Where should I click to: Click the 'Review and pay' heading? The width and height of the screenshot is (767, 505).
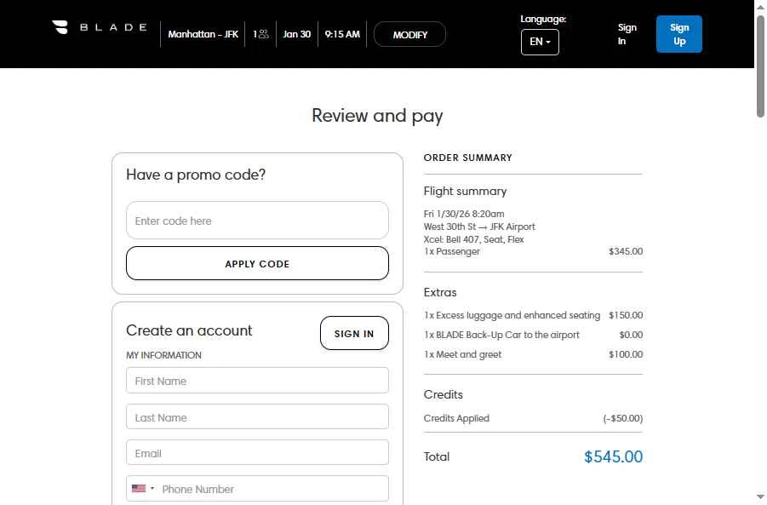(377, 116)
